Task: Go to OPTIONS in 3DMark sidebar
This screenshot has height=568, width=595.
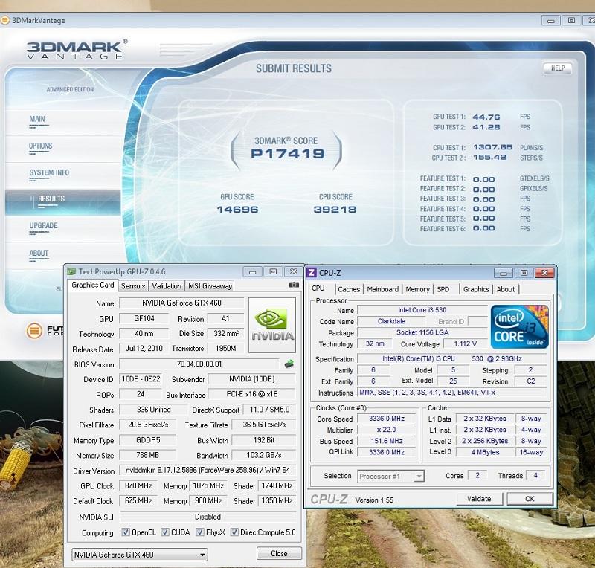Action: [41, 146]
